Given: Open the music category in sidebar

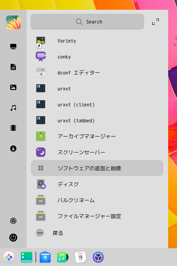Looking at the screenshot, I should pyautogui.click(x=13, y=108).
